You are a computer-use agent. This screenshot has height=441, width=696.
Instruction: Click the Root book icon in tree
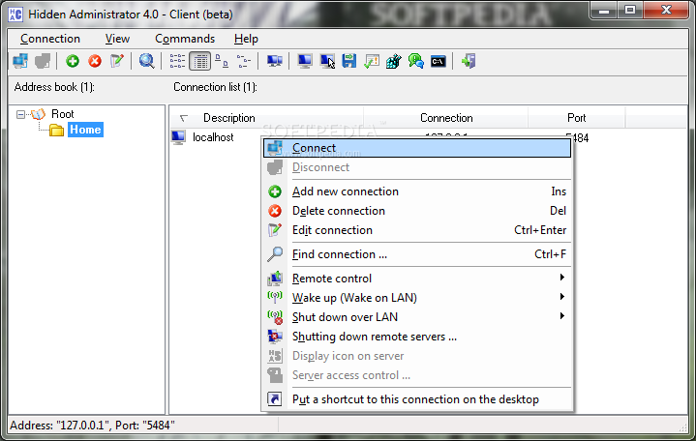tap(38, 114)
